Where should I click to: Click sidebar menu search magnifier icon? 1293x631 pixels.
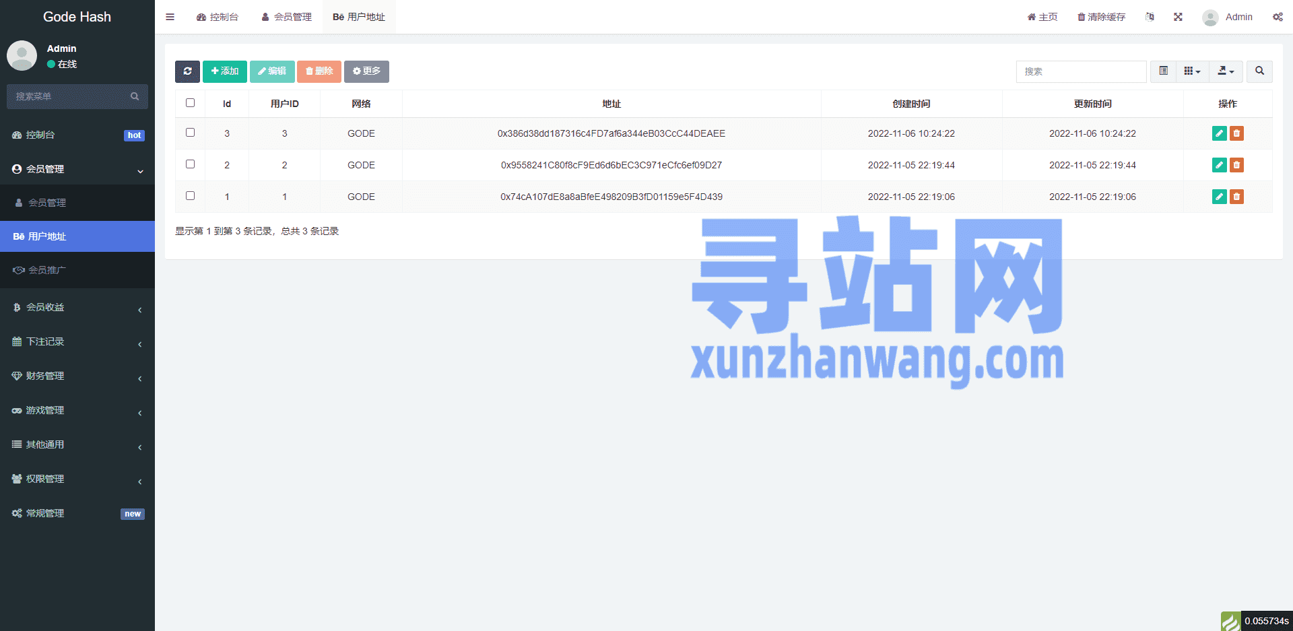coord(135,96)
